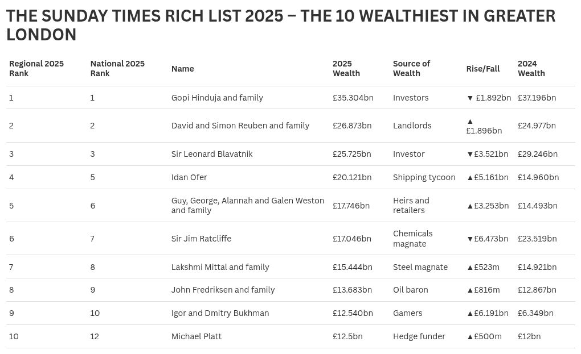Click the Michael Platt name cell
The image size is (581, 354).
tap(197, 336)
